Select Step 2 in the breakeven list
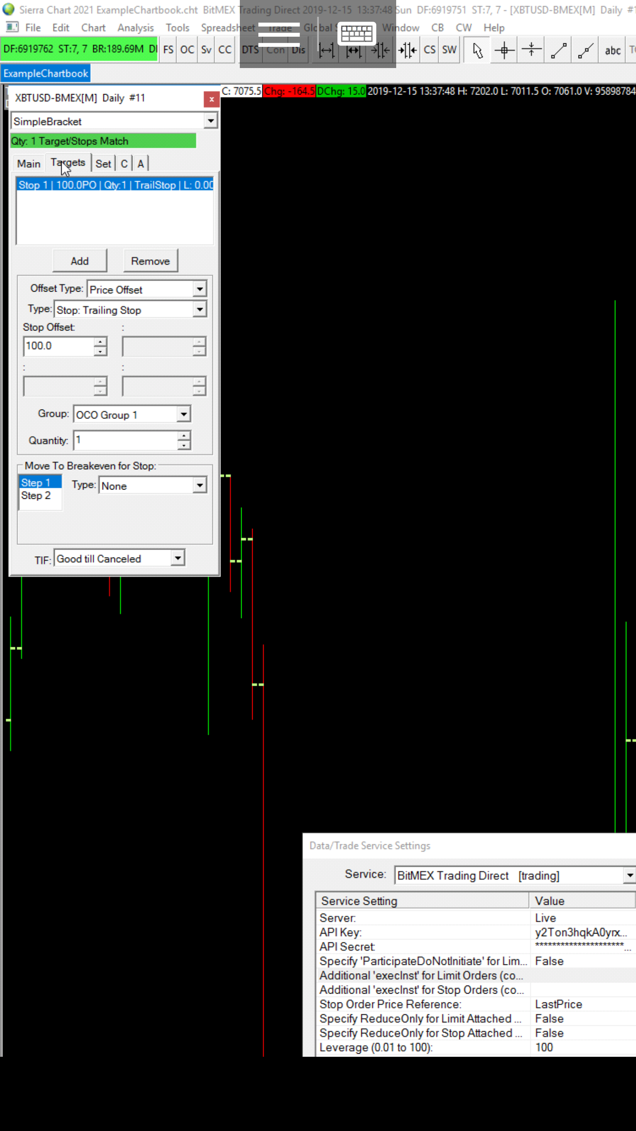The height and width of the screenshot is (1131, 636). tap(40, 496)
